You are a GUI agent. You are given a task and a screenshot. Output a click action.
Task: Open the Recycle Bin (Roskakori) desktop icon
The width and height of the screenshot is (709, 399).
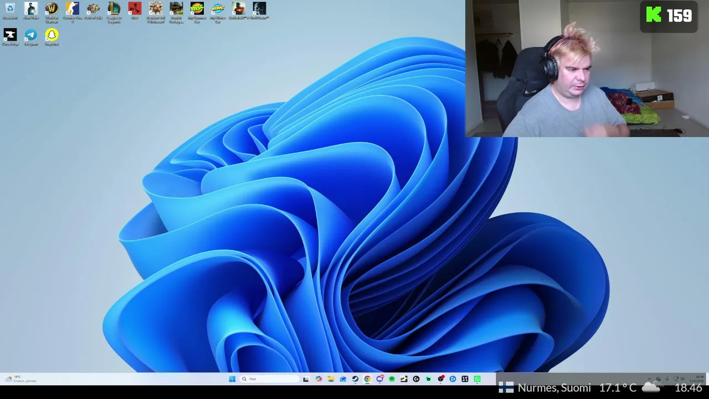[10, 11]
